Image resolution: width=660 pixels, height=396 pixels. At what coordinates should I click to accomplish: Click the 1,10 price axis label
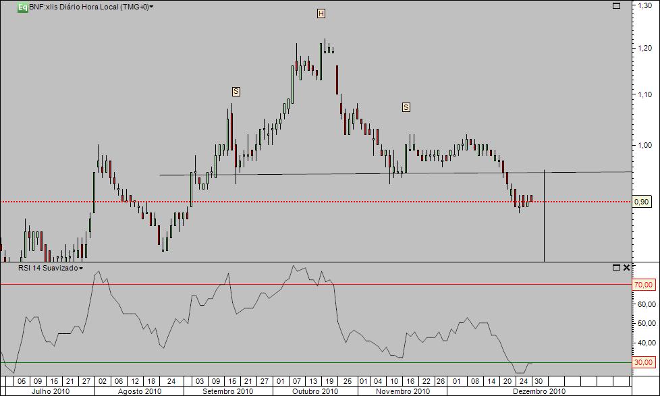[x=645, y=94]
